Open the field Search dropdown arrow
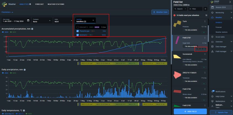The height and width of the screenshot is (115, 233). tap(185, 9)
